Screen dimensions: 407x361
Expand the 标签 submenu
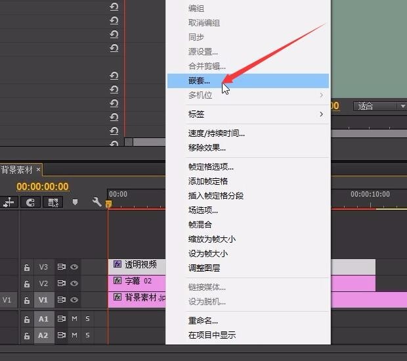[x=248, y=114]
